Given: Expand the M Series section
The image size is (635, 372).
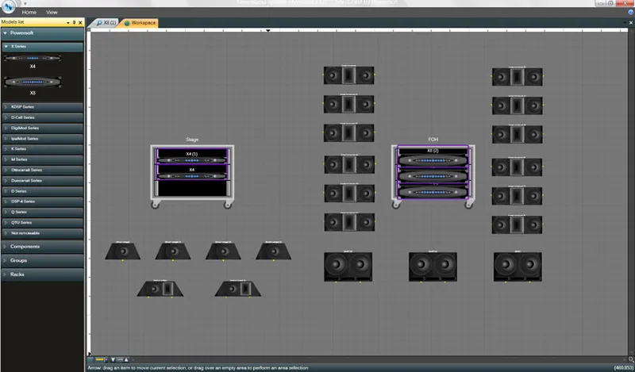Looking at the screenshot, I should tap(42, 159).
